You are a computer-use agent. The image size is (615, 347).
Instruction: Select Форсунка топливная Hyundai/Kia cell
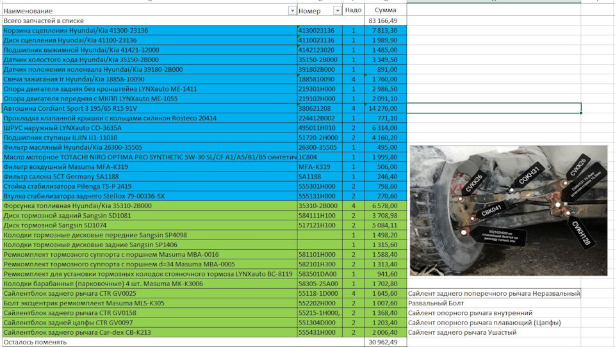pos(149,206)
